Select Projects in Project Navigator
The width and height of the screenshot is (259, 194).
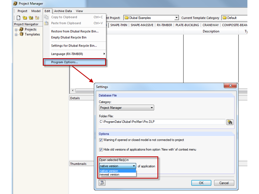pyautogui.click(x=30, y=29)
